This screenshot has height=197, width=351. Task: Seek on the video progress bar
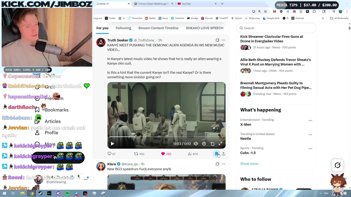(x=166, y=136)
